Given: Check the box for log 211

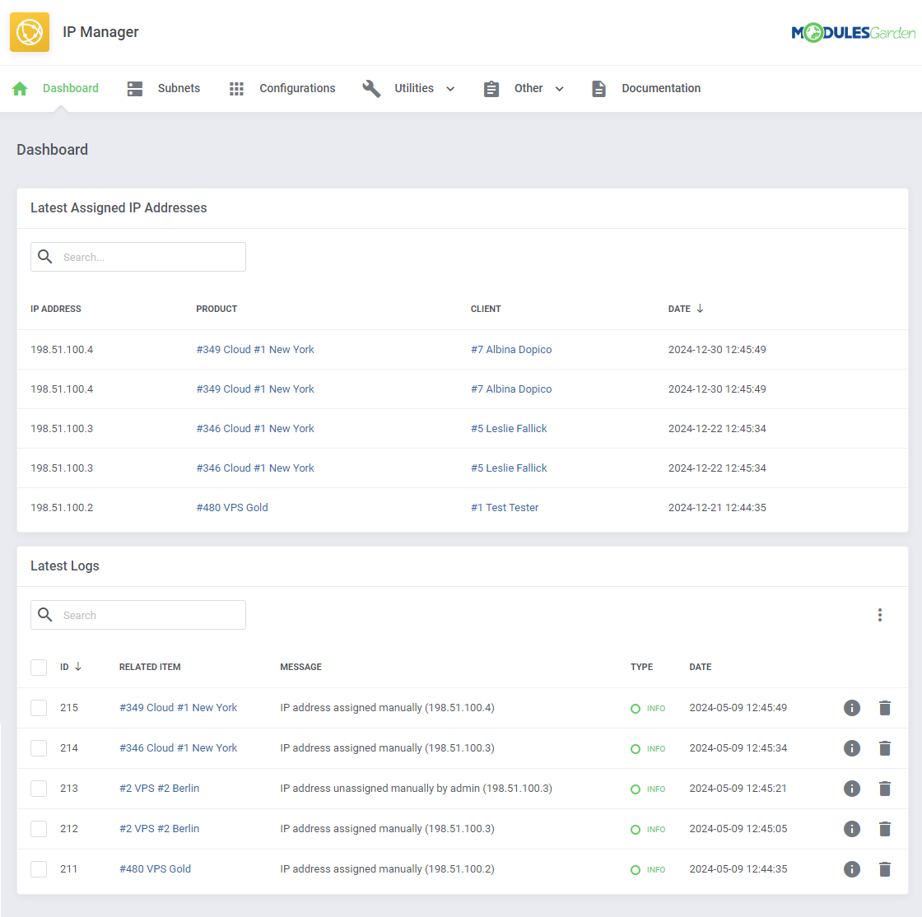Looking at the screenshot, I should 39,868.
